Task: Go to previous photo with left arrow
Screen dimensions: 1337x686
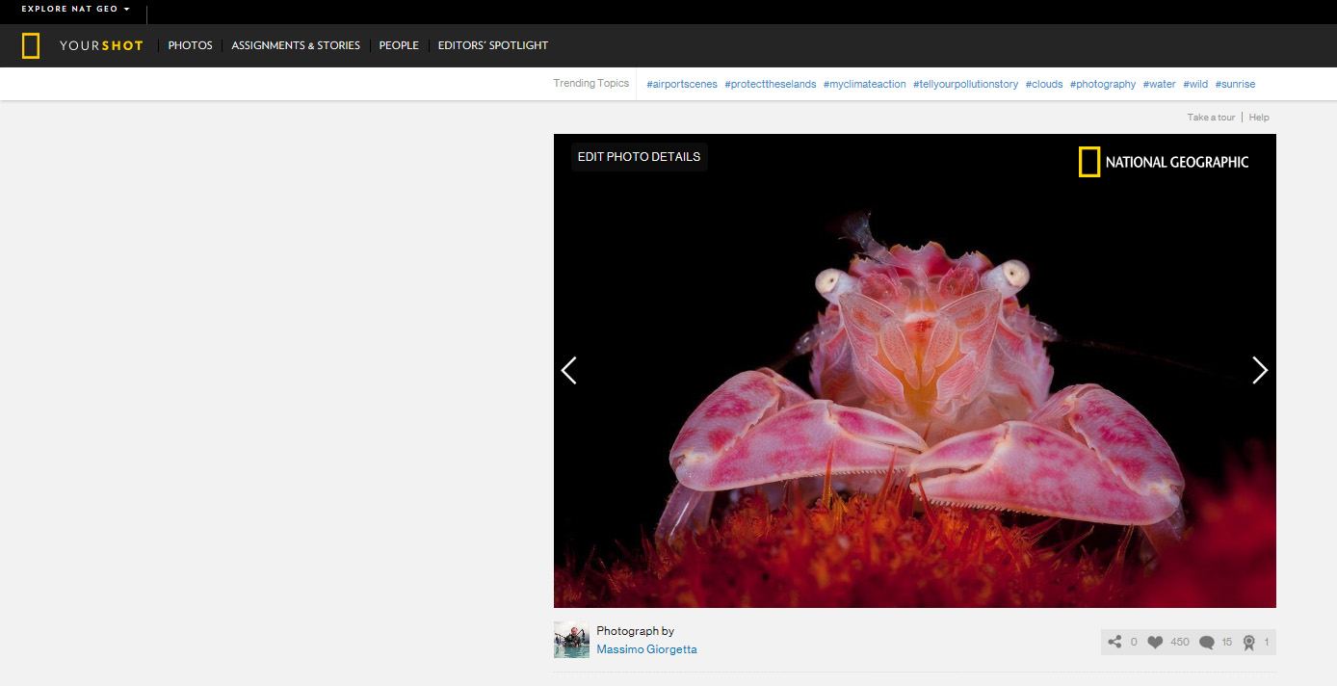Action: tap(569, 371)
